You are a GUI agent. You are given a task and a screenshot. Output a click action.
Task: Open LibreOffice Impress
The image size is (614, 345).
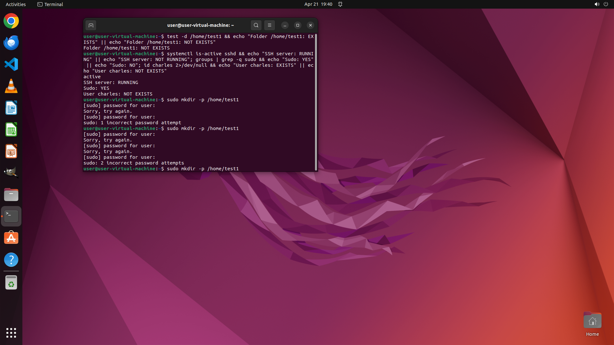click(11, 151)
